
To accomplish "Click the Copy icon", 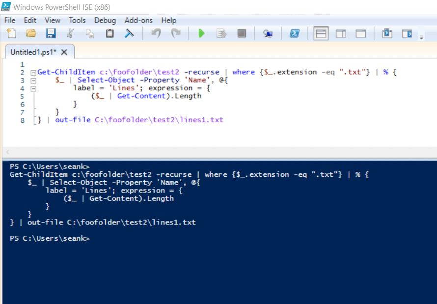I will (x=90, y=33).
